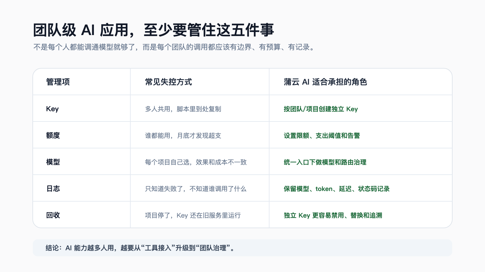Click the Key row label
Viewport: 485px width, 272px height.
pyautogui.click(x=52, y=109)
